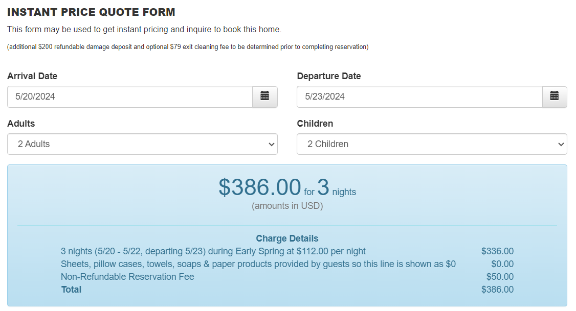The height and width of the screenshot is (311, 576).
Task: Click the Adults label text
Action: point(21,124)
